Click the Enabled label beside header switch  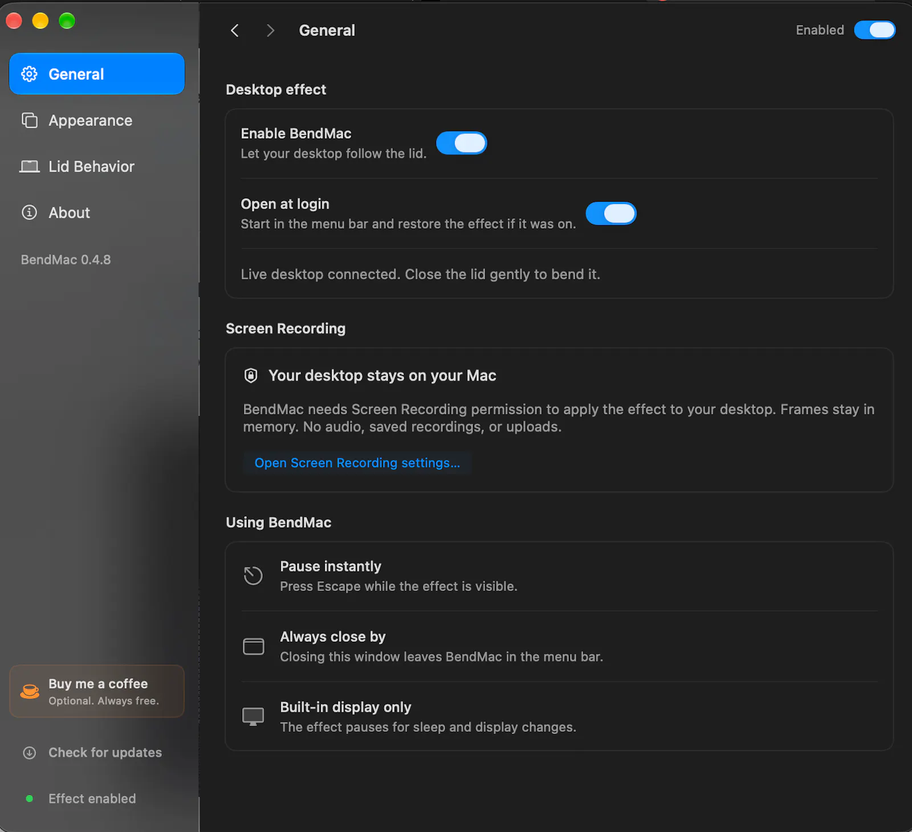(x=820, y=30)
